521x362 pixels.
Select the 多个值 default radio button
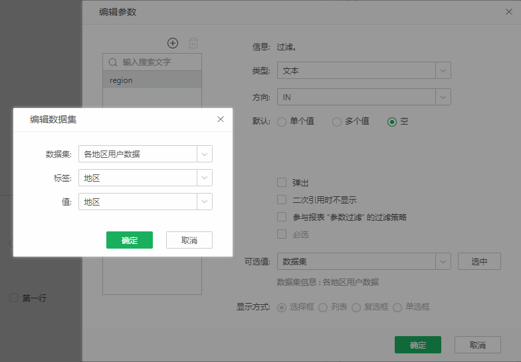pyautogui.click(x=336, y=122)
